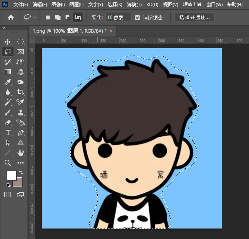Change the screen mode

[x=20, y=194]
